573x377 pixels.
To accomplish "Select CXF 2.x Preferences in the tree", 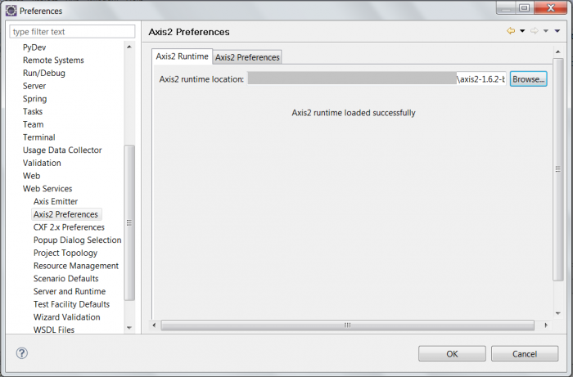I will pyautogui.click(x=69, y=227).
